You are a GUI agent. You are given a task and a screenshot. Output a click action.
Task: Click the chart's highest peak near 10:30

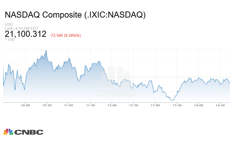coord(46,51)
